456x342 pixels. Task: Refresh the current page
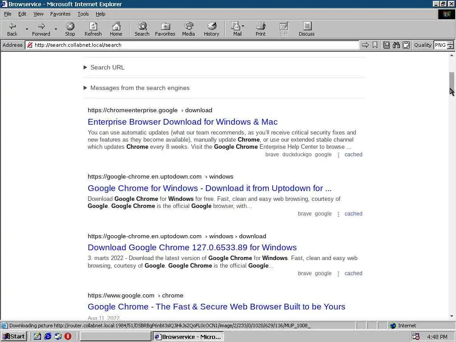tap(93, 29)
